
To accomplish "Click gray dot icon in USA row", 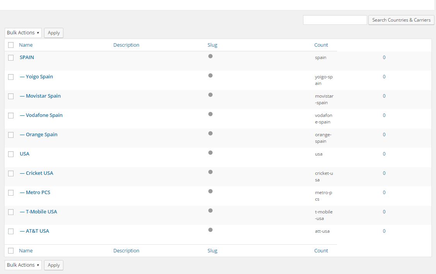I will click(211, 153).
